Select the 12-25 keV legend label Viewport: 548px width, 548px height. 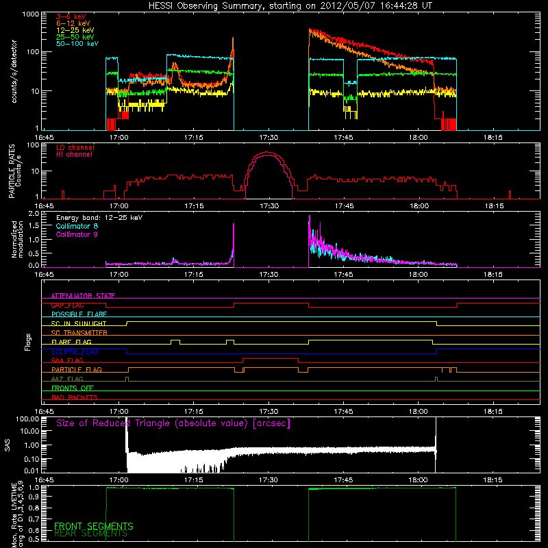click(x=75, y=30)
